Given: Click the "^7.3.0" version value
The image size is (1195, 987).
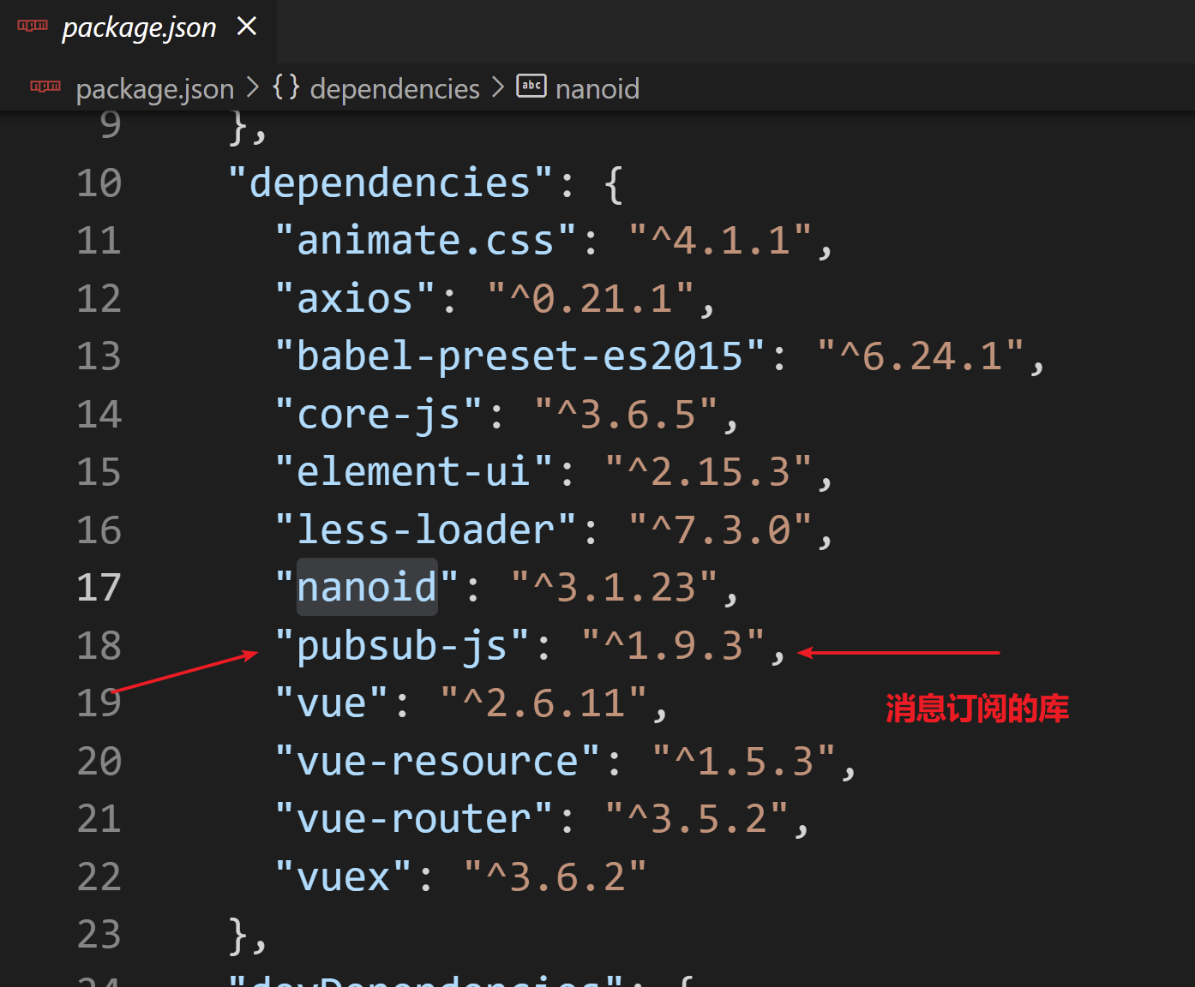Looking at the screenshot, I should [x=720, y=530].
